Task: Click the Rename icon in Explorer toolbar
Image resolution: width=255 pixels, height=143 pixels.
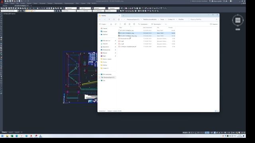Action: (125, 24)
